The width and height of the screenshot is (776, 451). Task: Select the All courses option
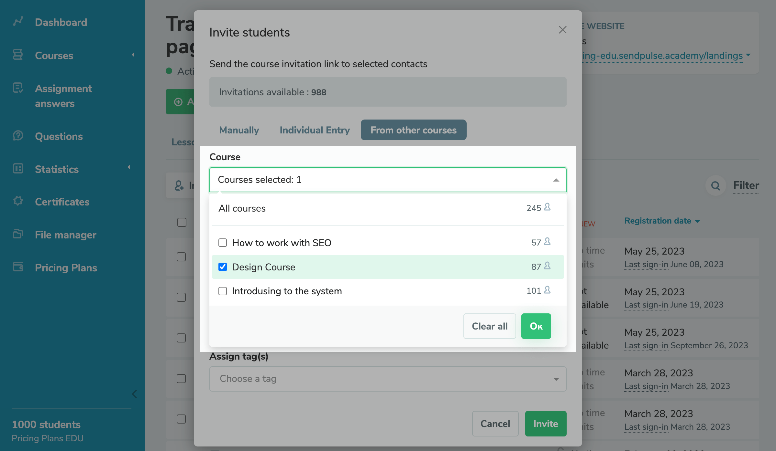(x=242, y=208)
